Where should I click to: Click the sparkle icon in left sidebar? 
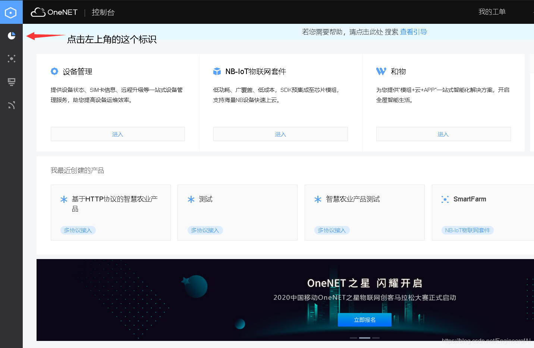(11, 58)
